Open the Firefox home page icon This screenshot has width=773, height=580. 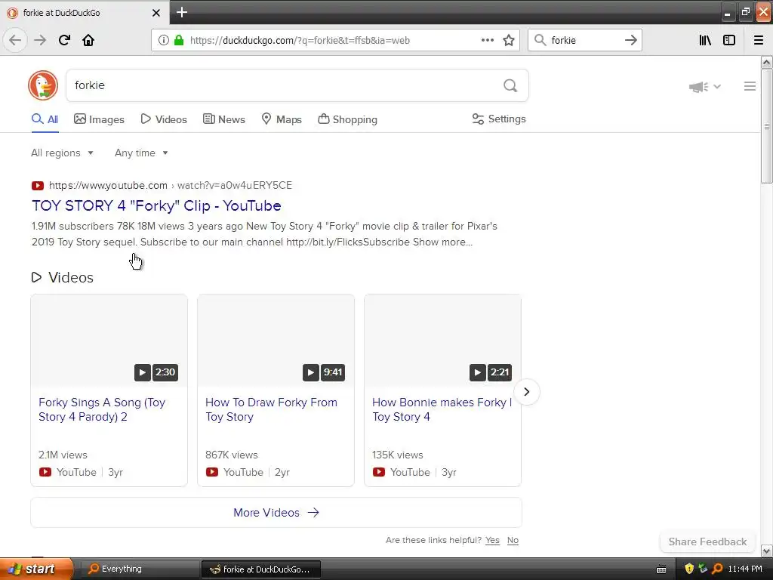(88, 40)
